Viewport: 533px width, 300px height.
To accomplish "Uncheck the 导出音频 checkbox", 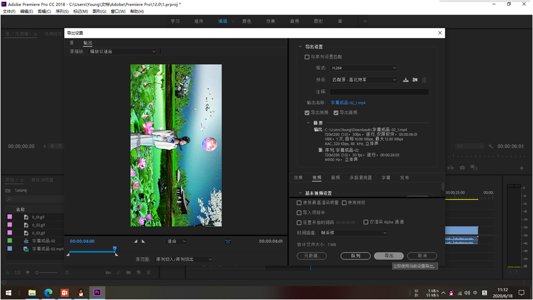I will [x=336, y=112].
